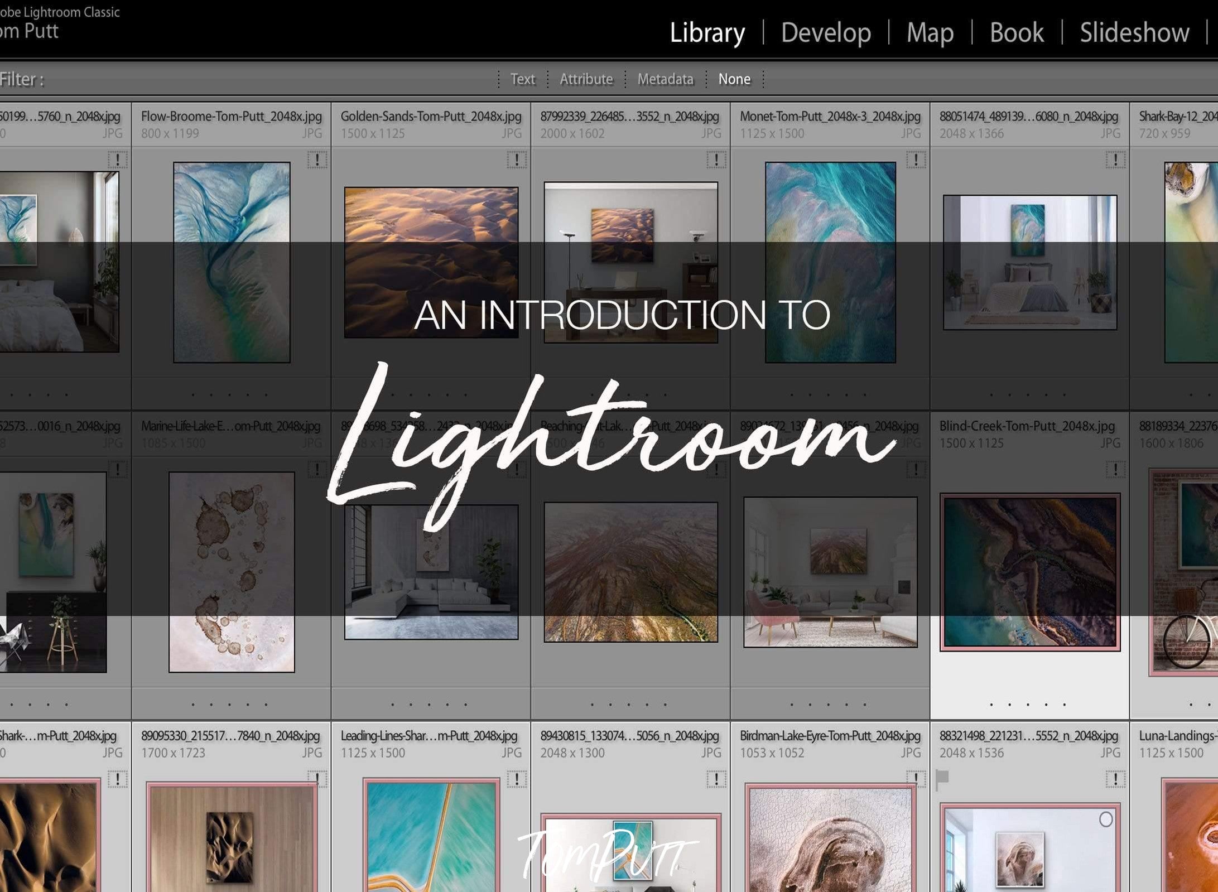Click the Map module tab
1218x892 pixels.
click(x=930, y=32)
